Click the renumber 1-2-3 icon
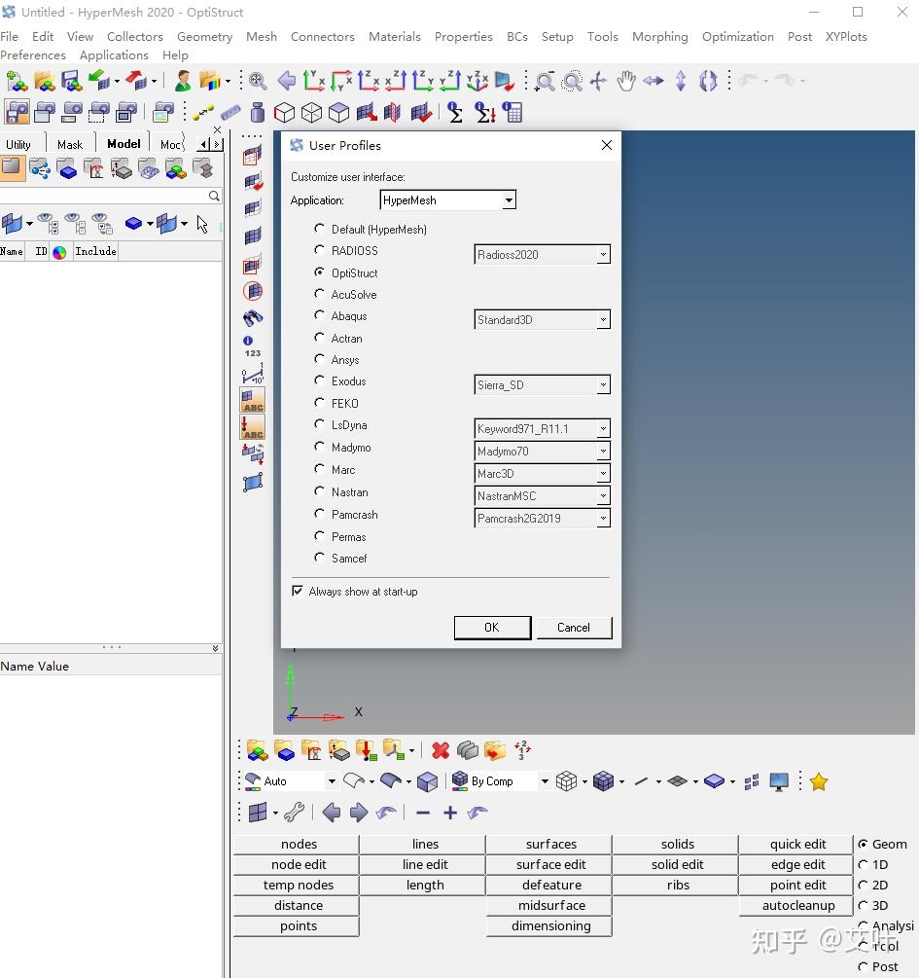Viewport: 919px width, 978px height. [522, 750]
